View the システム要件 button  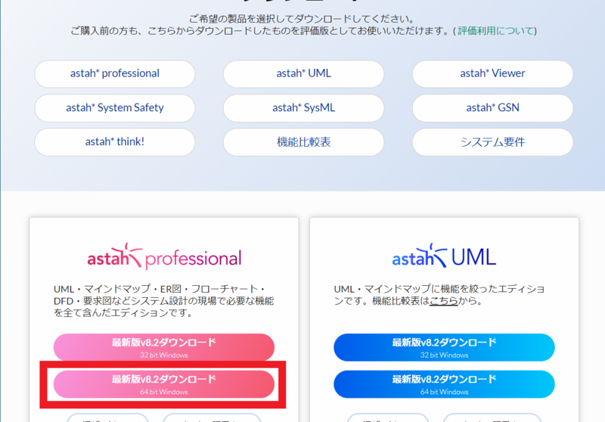click(x=493, y=142)
